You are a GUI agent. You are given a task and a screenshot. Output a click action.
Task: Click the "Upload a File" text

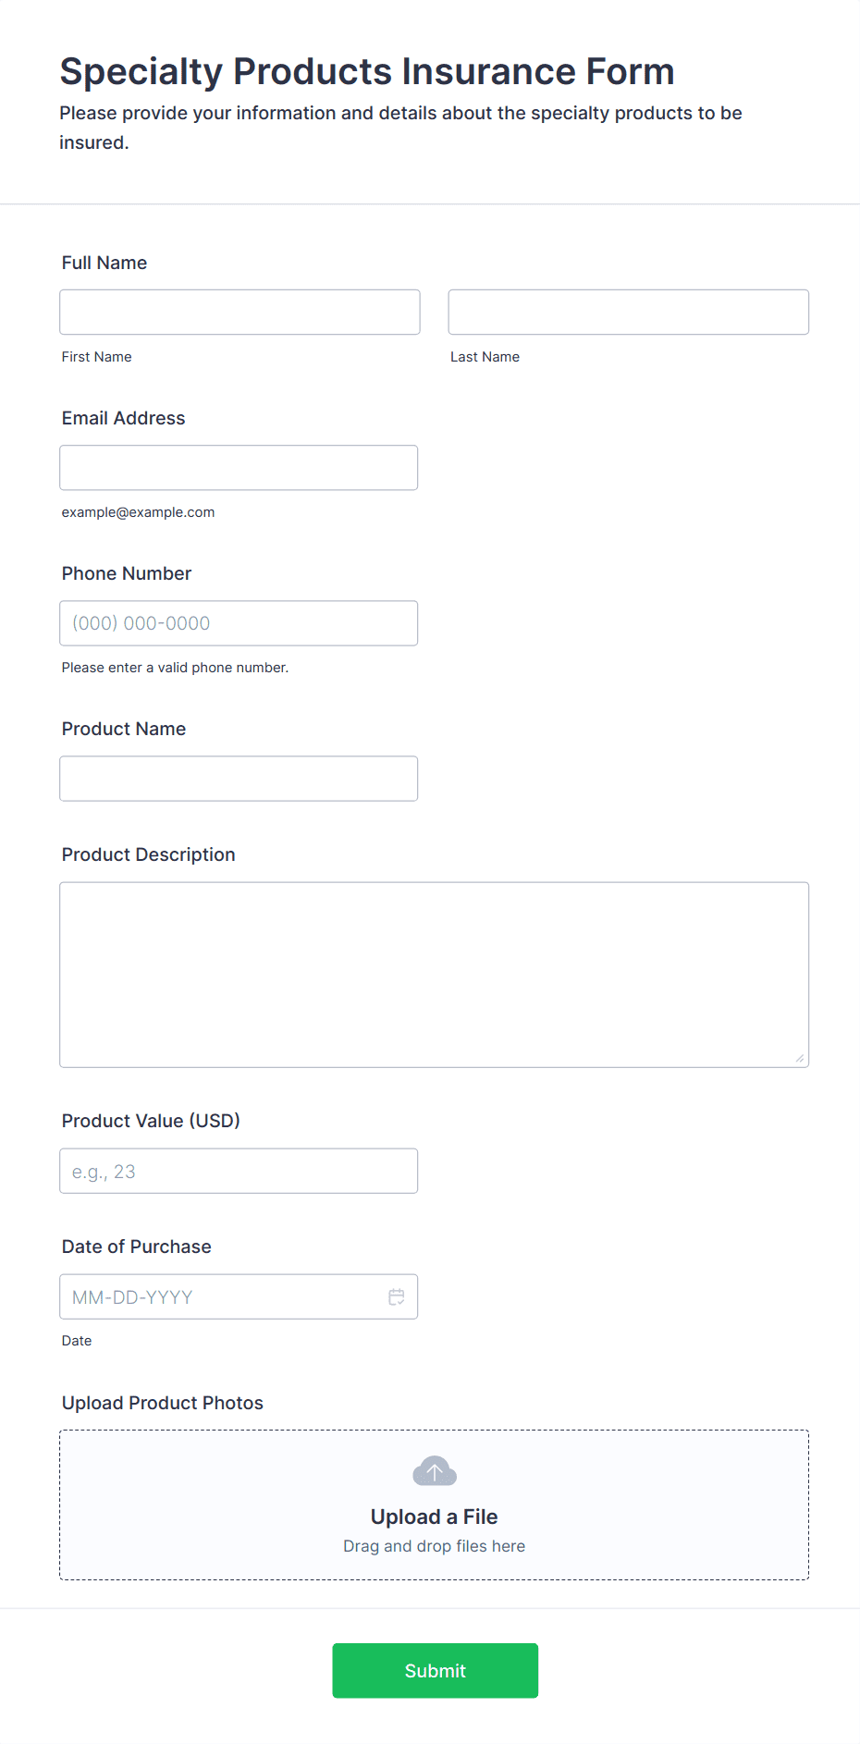tap(435, 1517)
